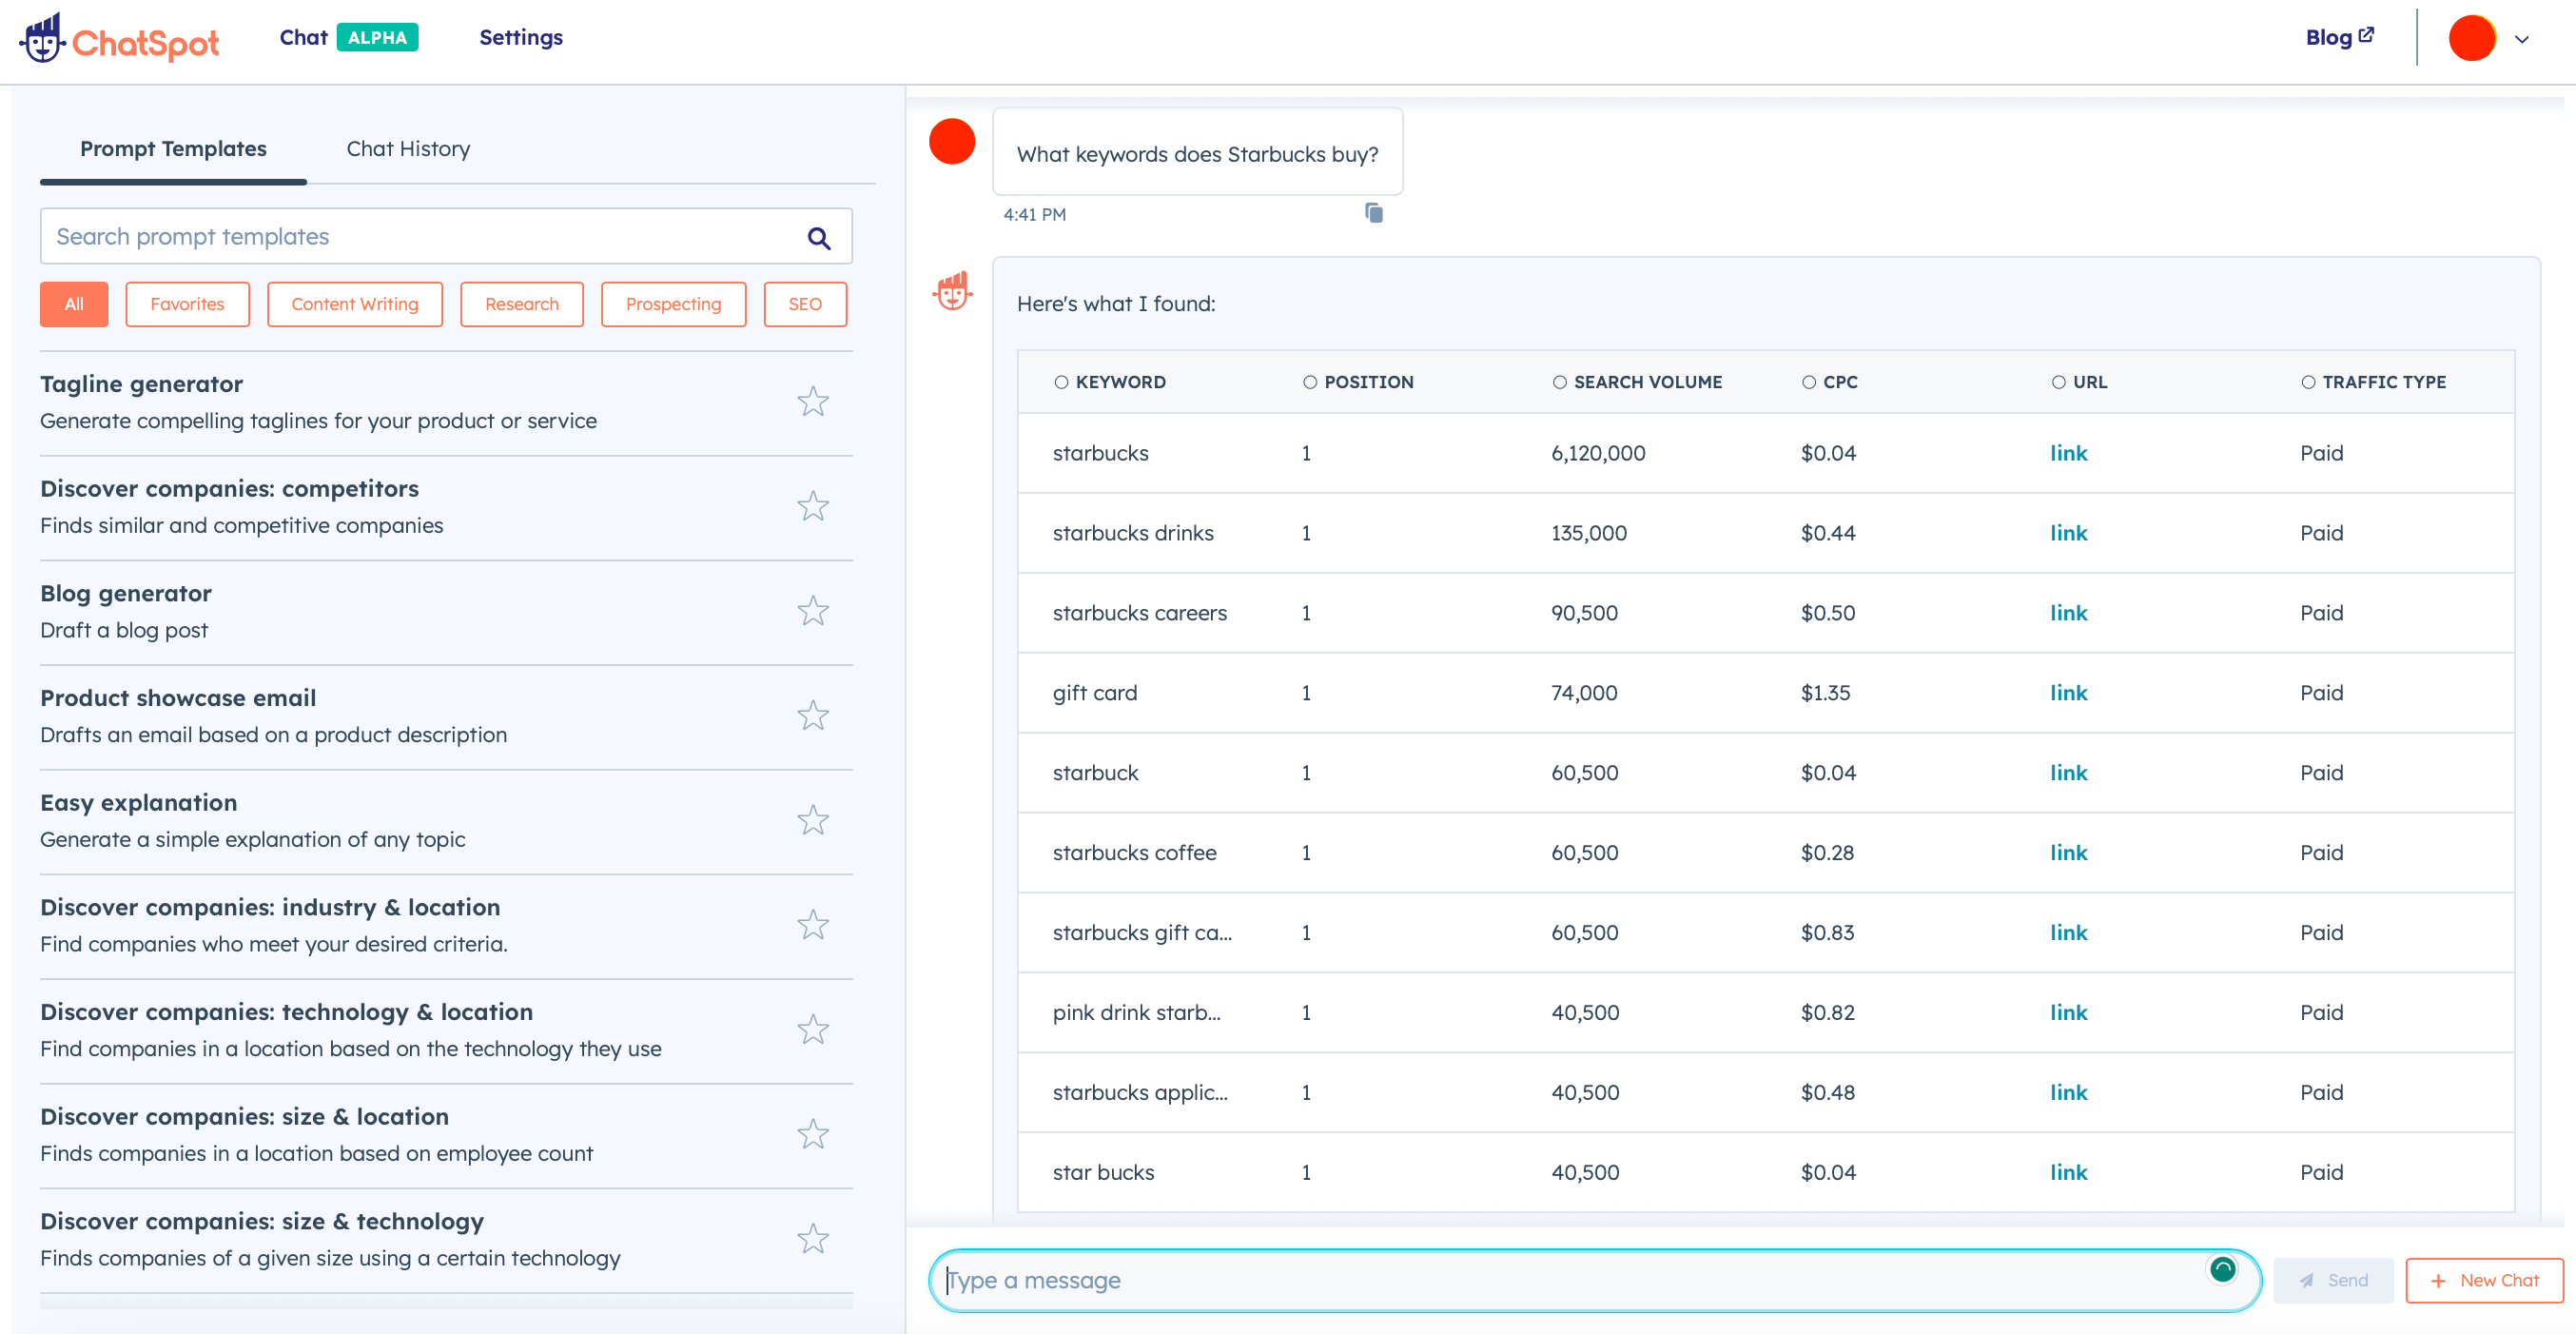2576x1334 pixels.
Task: Focus the Search prompt templates field
Action: click(x=446, y=237)
